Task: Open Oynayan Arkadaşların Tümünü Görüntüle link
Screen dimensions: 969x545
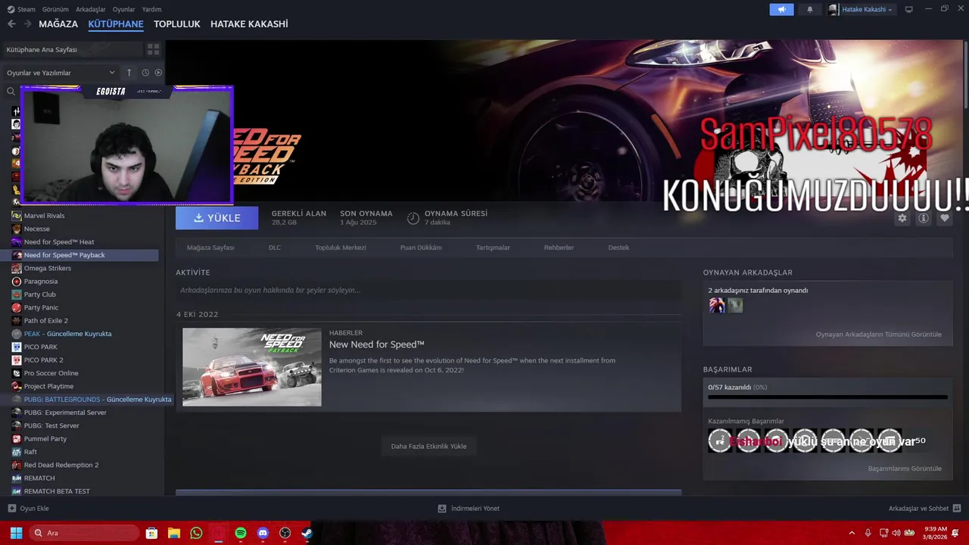Action: (x=879, y=334)
